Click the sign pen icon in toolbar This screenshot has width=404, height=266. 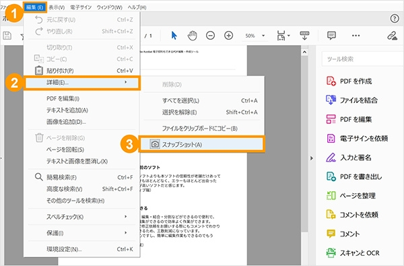[x=392, y=36]
